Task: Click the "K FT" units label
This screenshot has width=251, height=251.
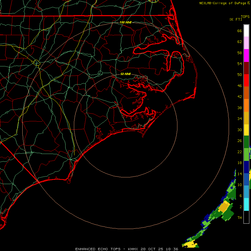Action: tap(236, 19)
